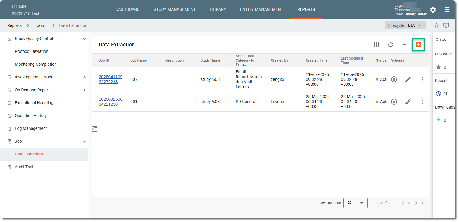
Task: Select Protocol Deviation in sidebar
Action: coord(32,51)
